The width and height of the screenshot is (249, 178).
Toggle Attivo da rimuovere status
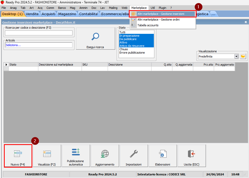click(x=137, y=46)
